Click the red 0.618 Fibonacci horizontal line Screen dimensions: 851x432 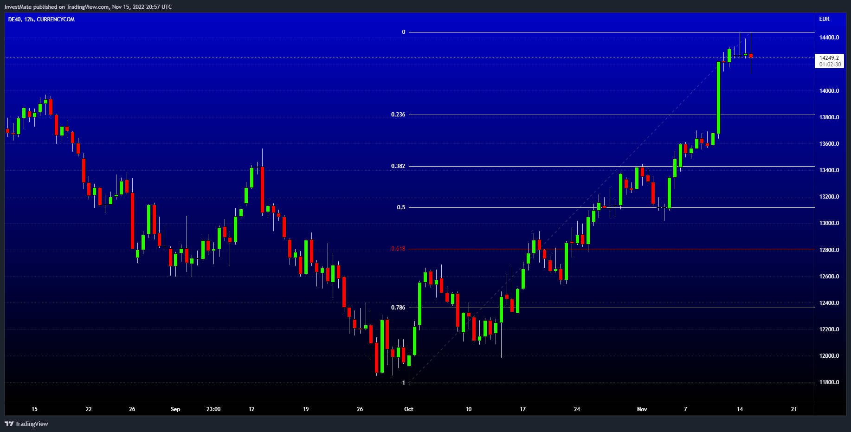(x=612, y=249)
